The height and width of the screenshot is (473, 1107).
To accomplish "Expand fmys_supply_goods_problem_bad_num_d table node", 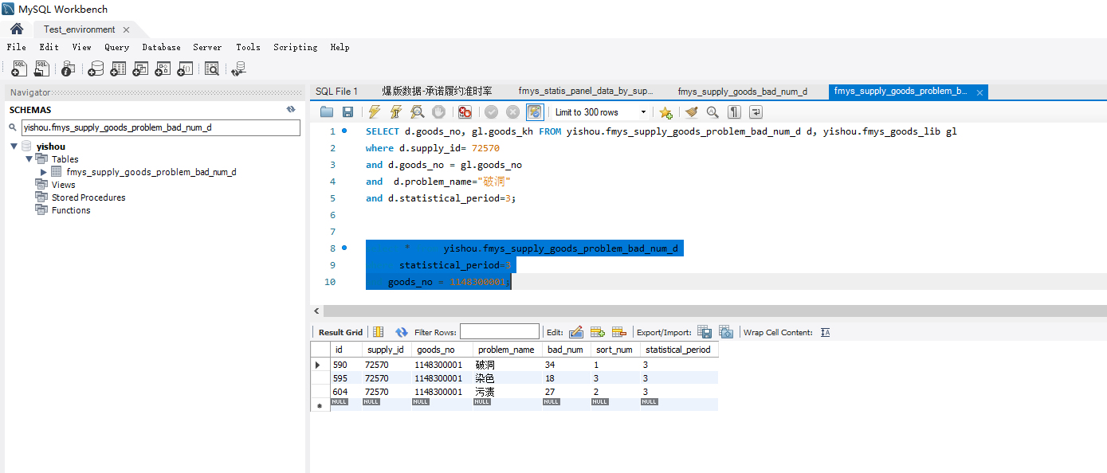I will (44, 172).
